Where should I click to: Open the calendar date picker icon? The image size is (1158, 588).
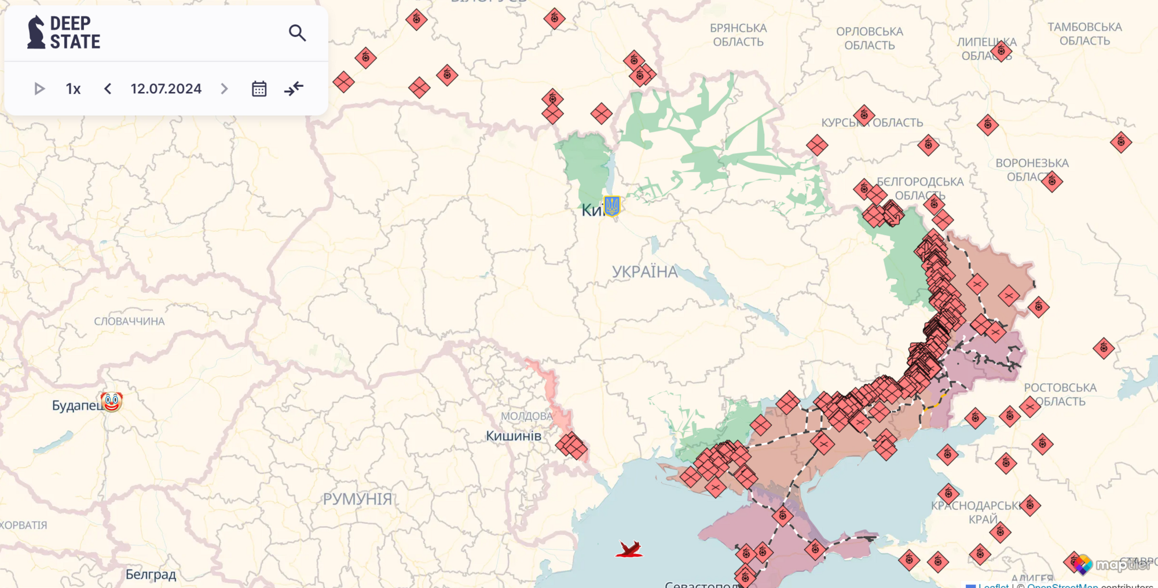[x=259, y=89]
